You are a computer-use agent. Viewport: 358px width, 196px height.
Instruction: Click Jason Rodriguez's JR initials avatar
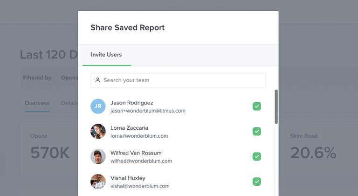[x=98, y=106]
